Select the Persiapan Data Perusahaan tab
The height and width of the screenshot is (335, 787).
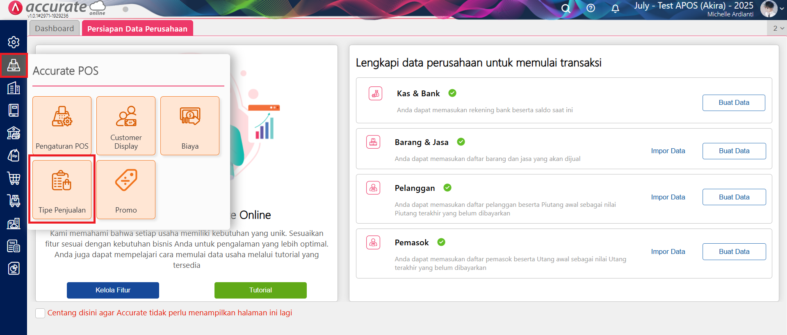pos(137,28)
